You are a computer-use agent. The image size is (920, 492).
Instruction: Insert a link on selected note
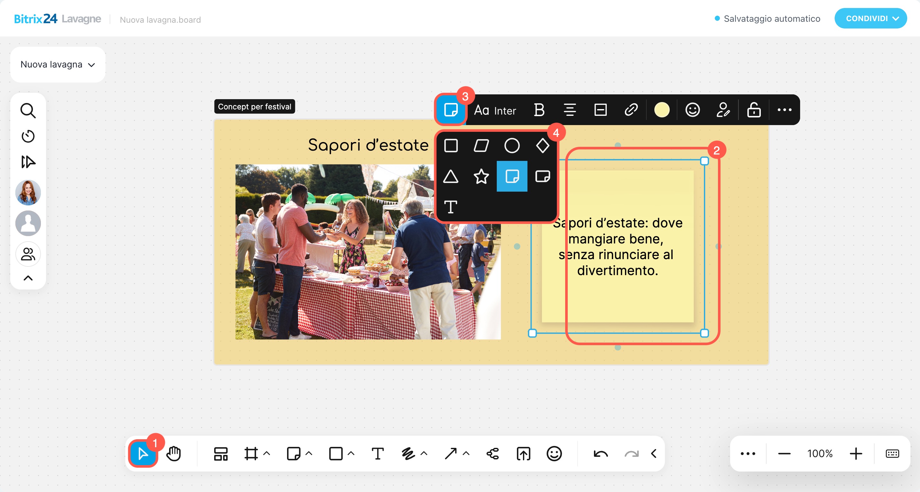tap(631, 110)
